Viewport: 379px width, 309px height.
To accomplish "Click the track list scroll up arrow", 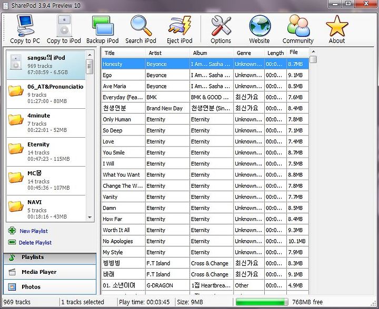I will click(313, 51).
